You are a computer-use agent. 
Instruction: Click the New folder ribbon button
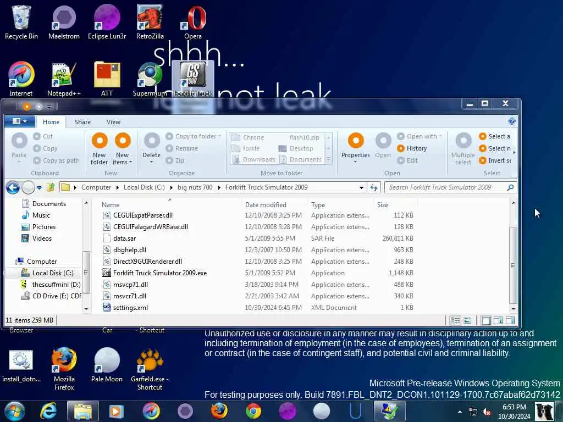(x=100, y=148)
